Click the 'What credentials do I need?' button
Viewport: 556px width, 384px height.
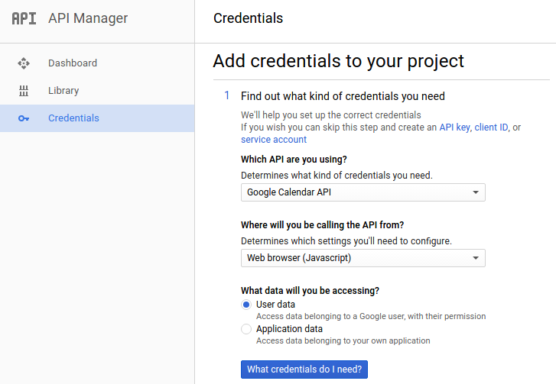304,369
